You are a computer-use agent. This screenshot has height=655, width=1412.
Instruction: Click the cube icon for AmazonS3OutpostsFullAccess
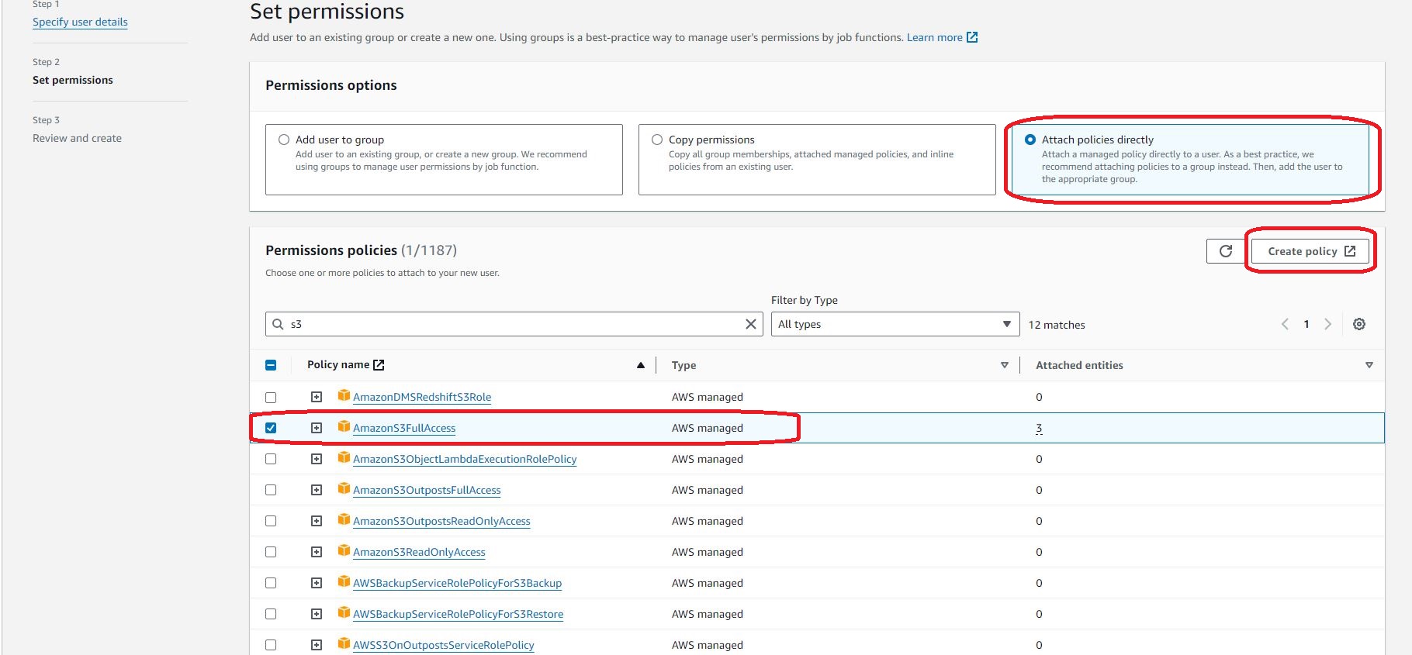[344, 488]
